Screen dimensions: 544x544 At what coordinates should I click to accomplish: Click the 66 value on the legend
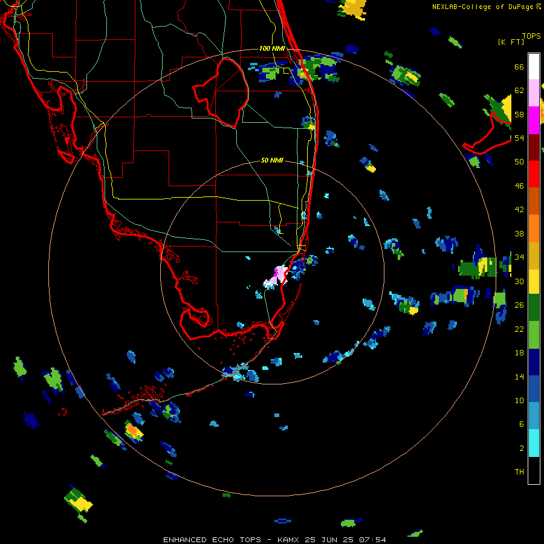click(519, 66)
